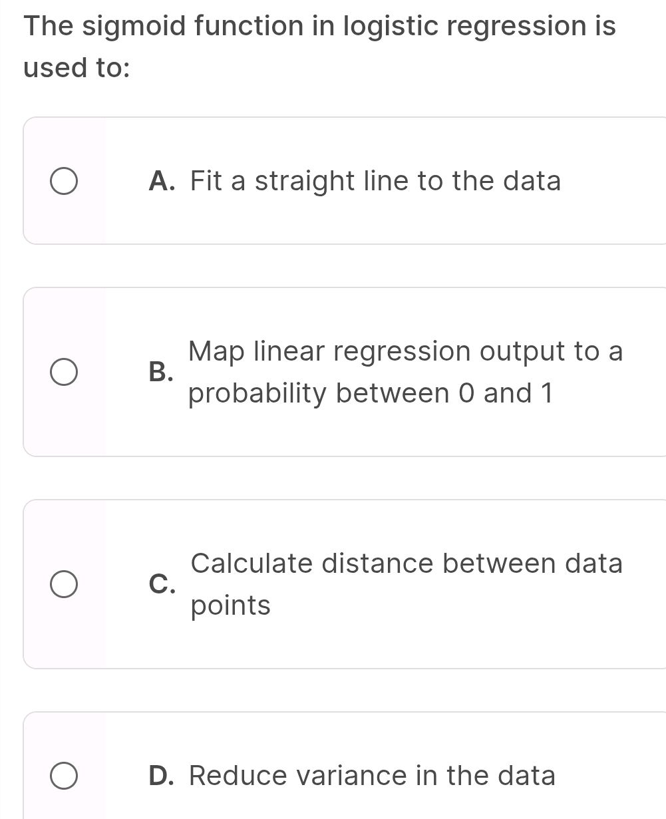Image resolution: width=666 pixels, height=819 pixels.
Task: Choose answer 'Calculate distance between data points'
Action: 407,583
